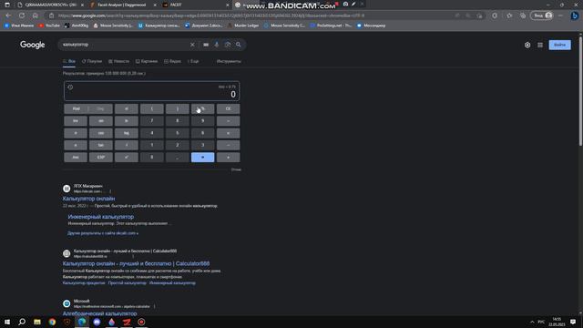Open Chrome from the taskbar
Screen dimensions: 583x328
(52, 322)
